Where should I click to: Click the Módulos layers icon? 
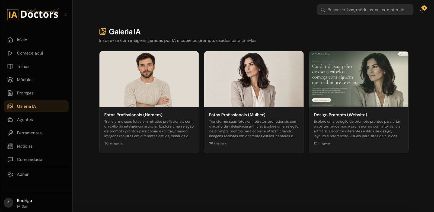[10, 80]
